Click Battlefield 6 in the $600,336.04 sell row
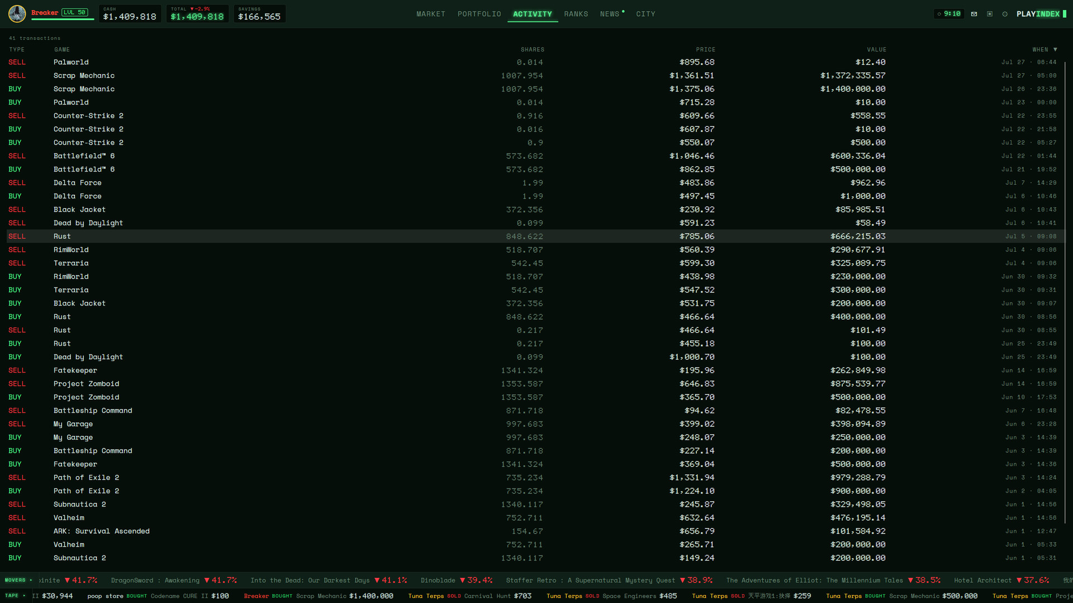1073x603 pixels. [x=84, y=156]
